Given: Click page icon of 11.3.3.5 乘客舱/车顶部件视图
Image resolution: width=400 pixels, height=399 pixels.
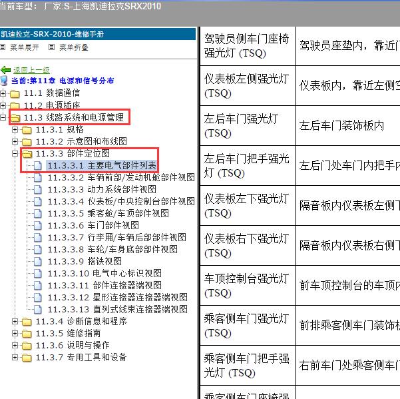Looking at the screenshot, I should 38,214.
